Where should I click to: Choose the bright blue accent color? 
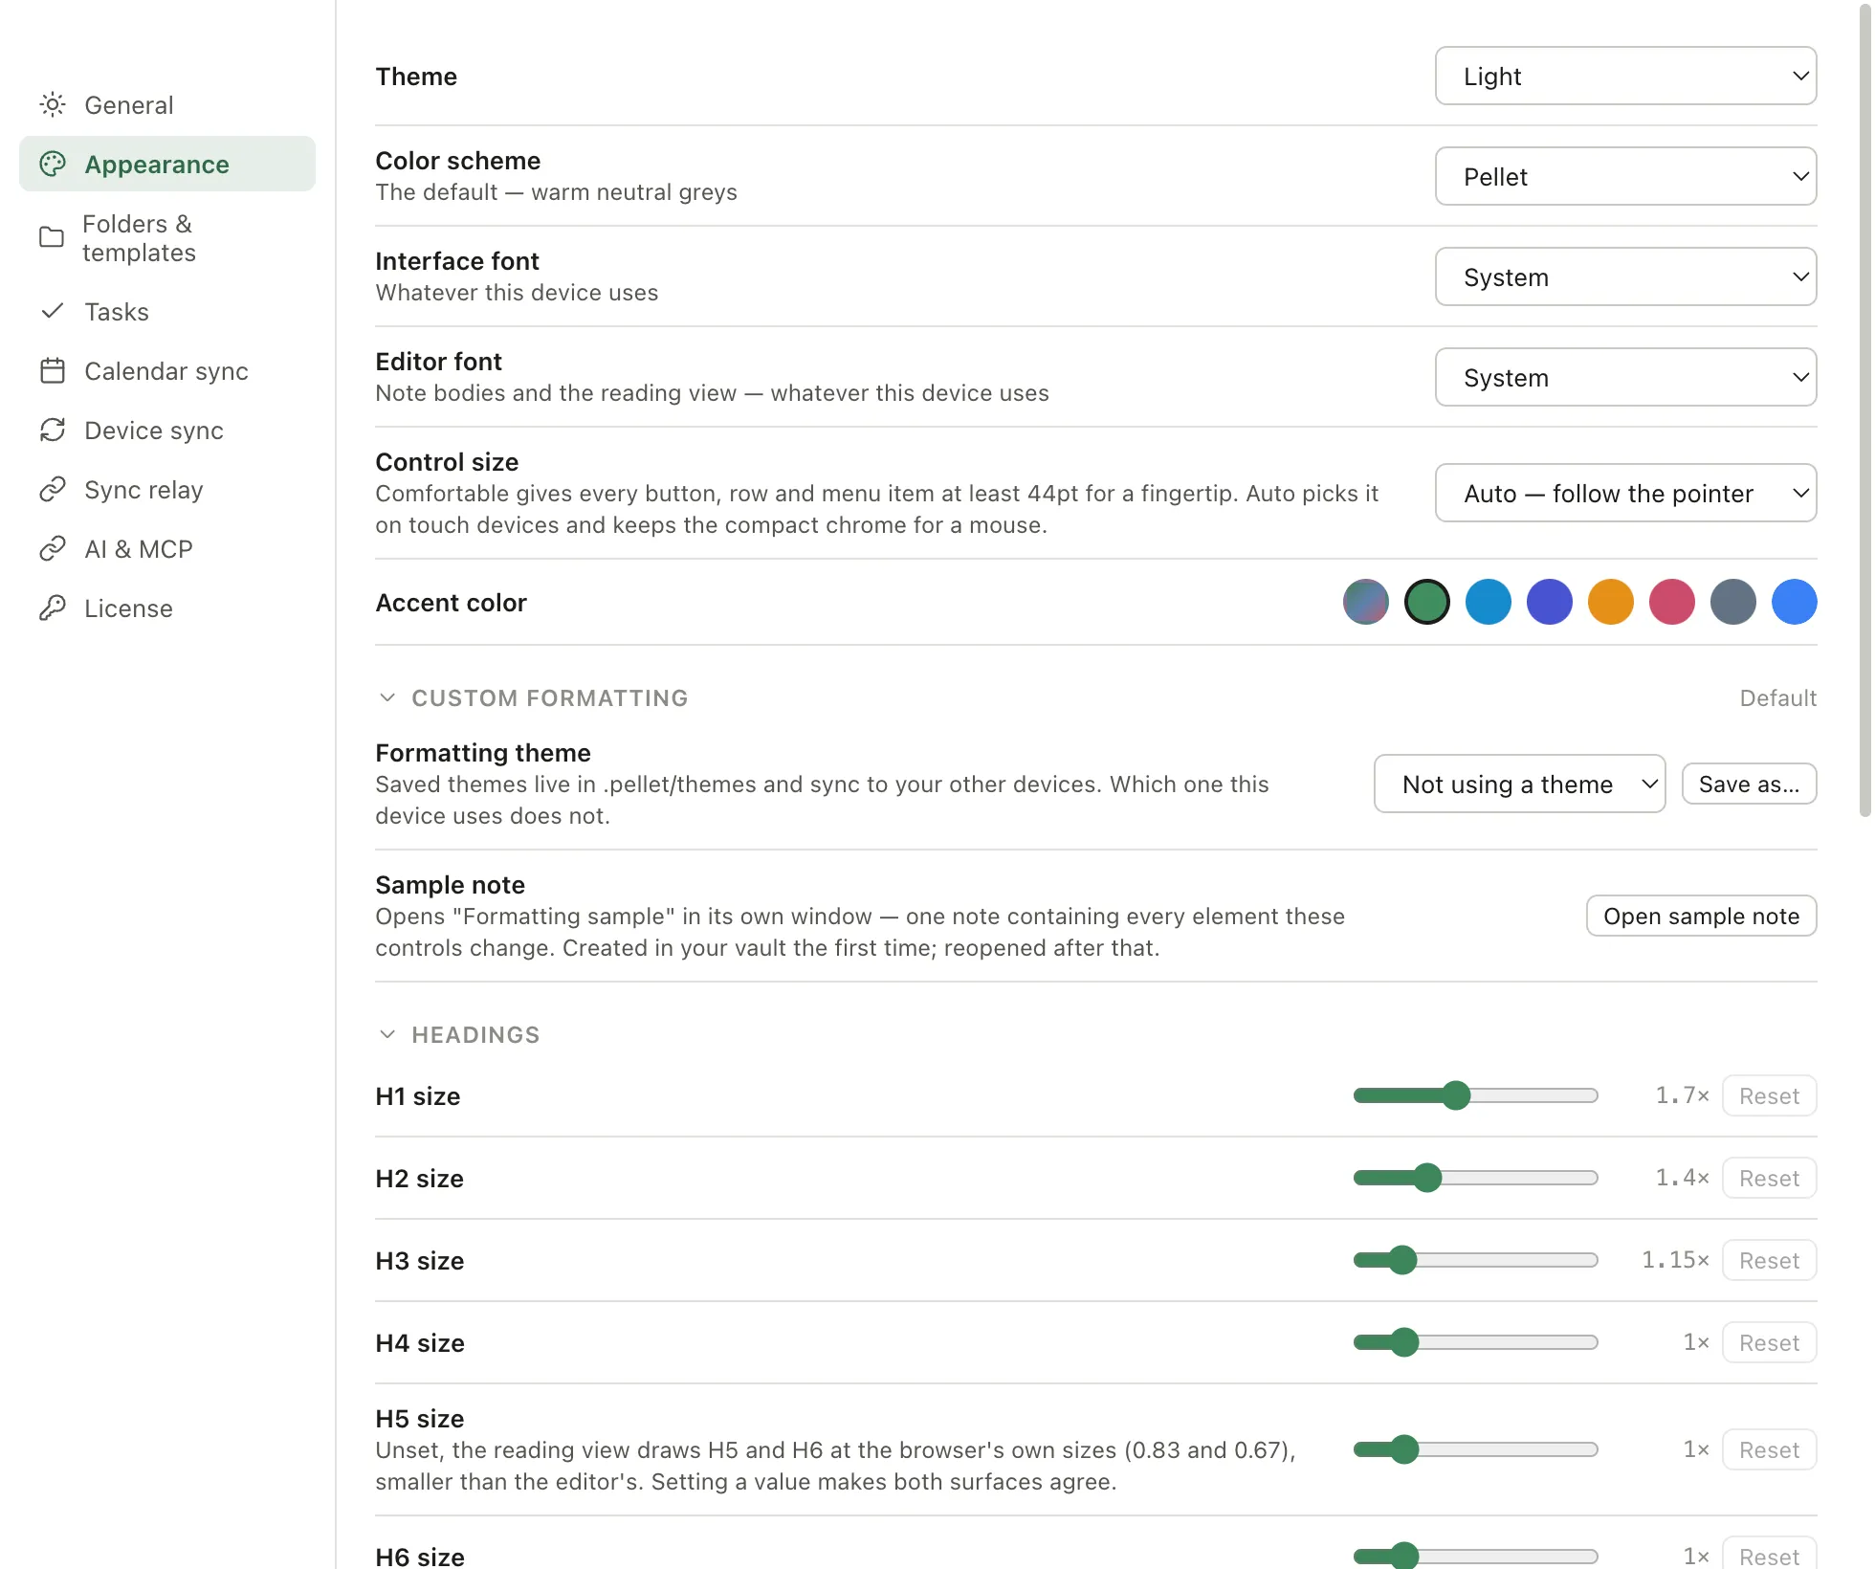click(x=1795, y=603)
